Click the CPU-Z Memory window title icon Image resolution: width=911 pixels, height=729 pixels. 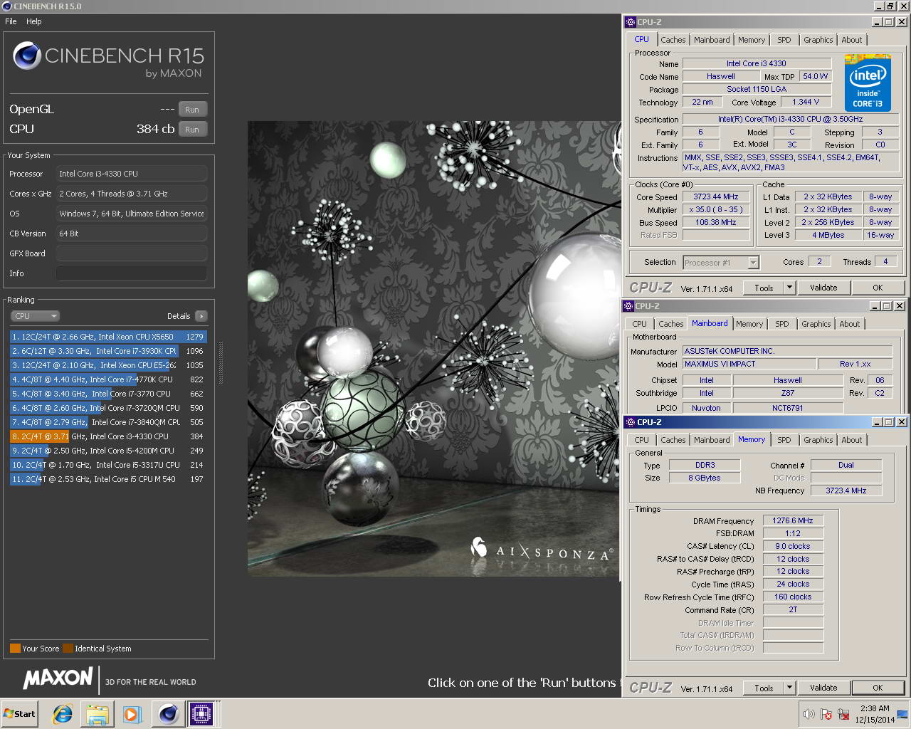(x=630, y=422)
